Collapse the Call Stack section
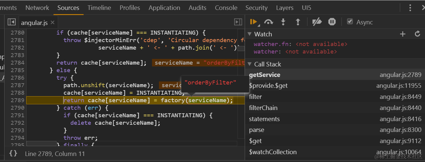The width and height of the screenshot is (425, 162). [250, 64]
